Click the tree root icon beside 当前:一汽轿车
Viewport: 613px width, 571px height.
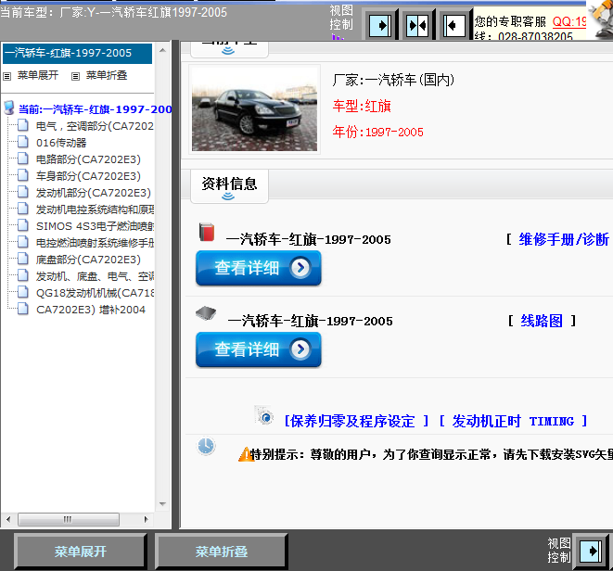coord(9,108)
